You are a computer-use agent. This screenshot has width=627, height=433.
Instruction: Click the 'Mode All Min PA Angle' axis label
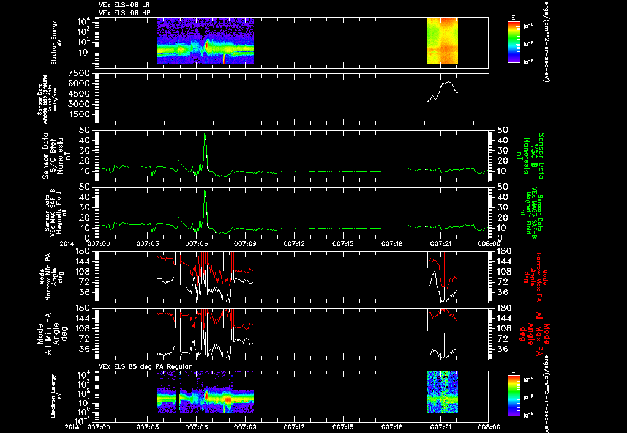click(x=51, y=333)
